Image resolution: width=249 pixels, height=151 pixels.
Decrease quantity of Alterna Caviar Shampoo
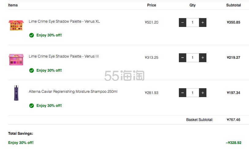(183, 93)
